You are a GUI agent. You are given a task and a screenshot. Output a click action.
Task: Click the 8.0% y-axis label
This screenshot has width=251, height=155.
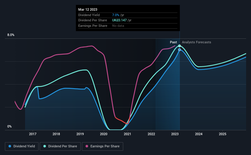click(x=11, y=35)
